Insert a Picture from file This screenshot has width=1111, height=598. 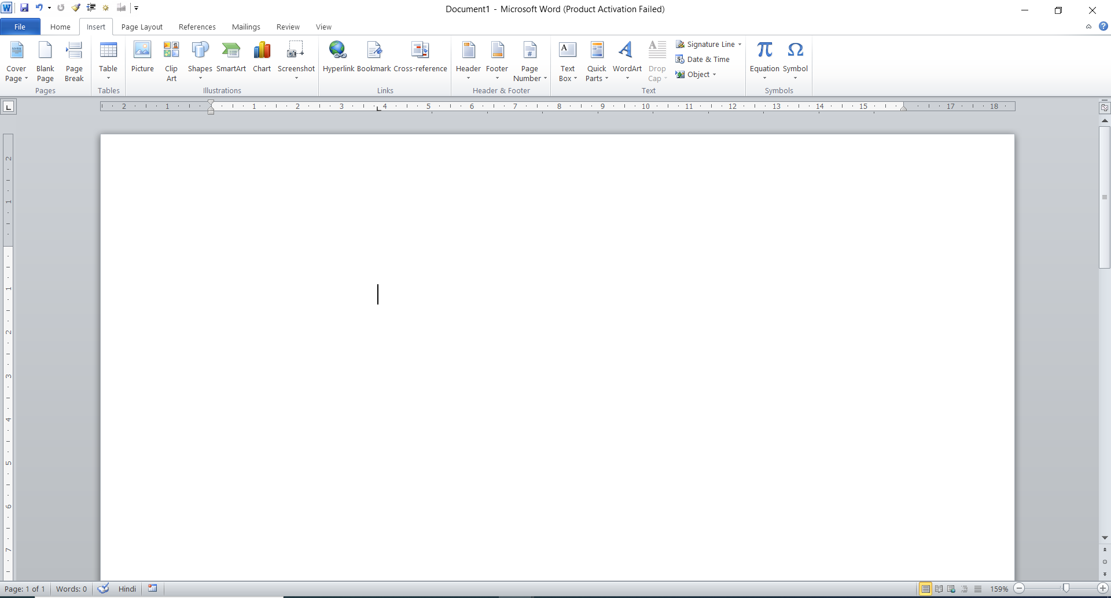[142, 58]
